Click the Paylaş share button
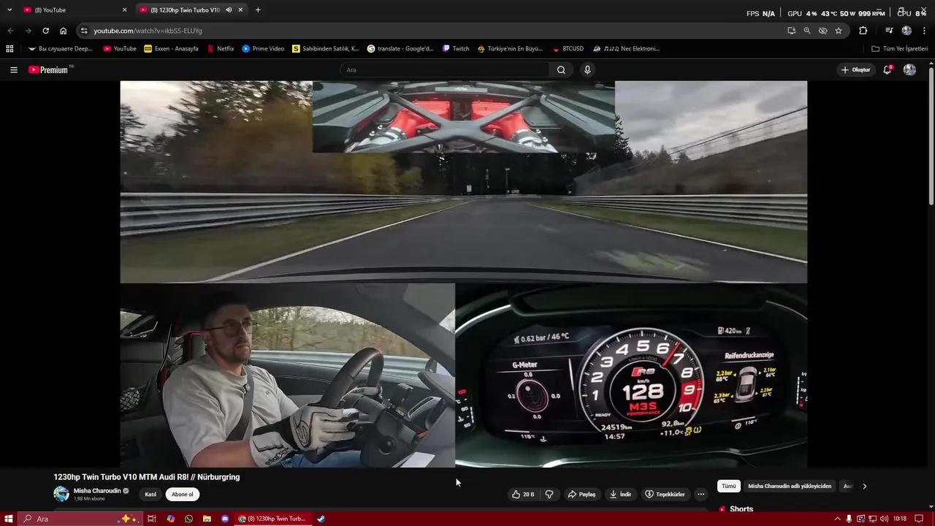Viewport: 935px width, 526px height. pos(582,495)
